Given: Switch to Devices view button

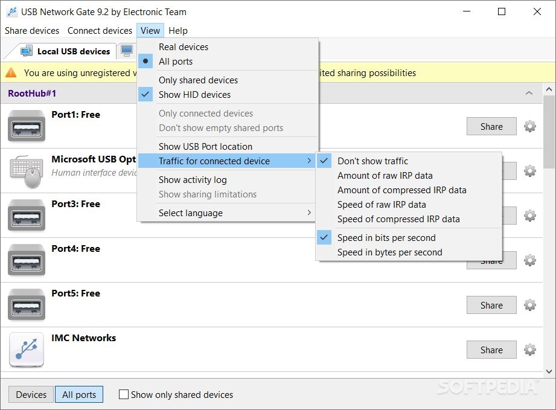Looking at the screenshot, I should pos(31,394).
